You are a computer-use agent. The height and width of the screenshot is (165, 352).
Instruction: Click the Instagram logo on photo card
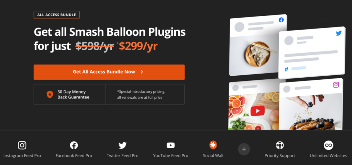336,85
